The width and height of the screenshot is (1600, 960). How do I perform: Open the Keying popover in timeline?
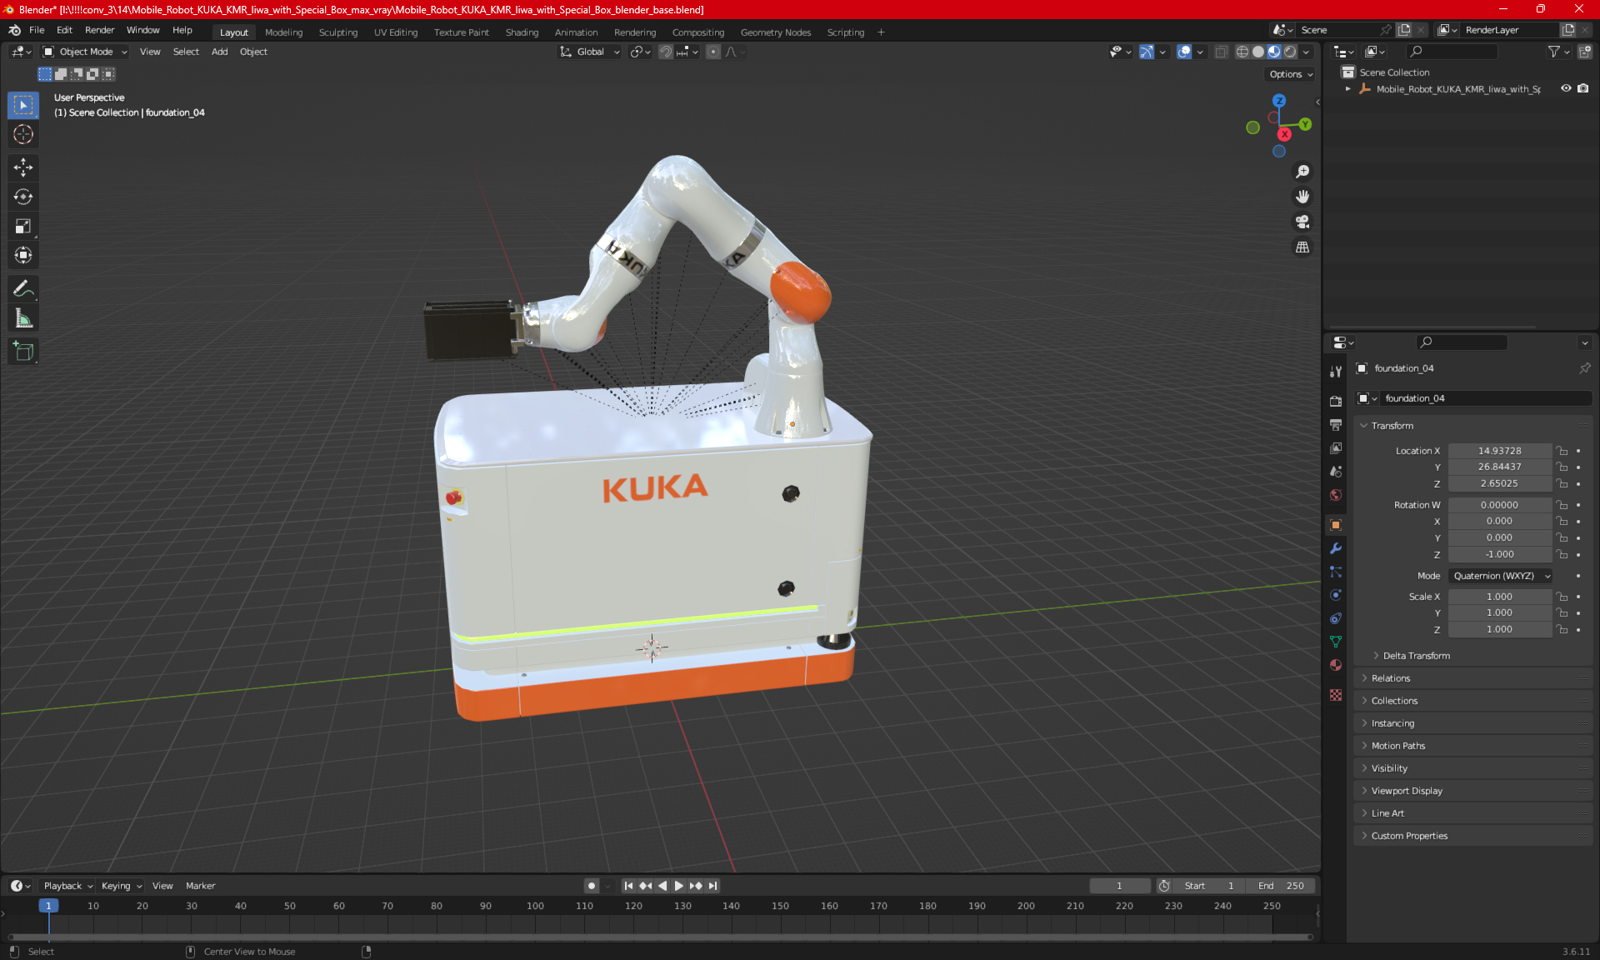tap(122, 886)
